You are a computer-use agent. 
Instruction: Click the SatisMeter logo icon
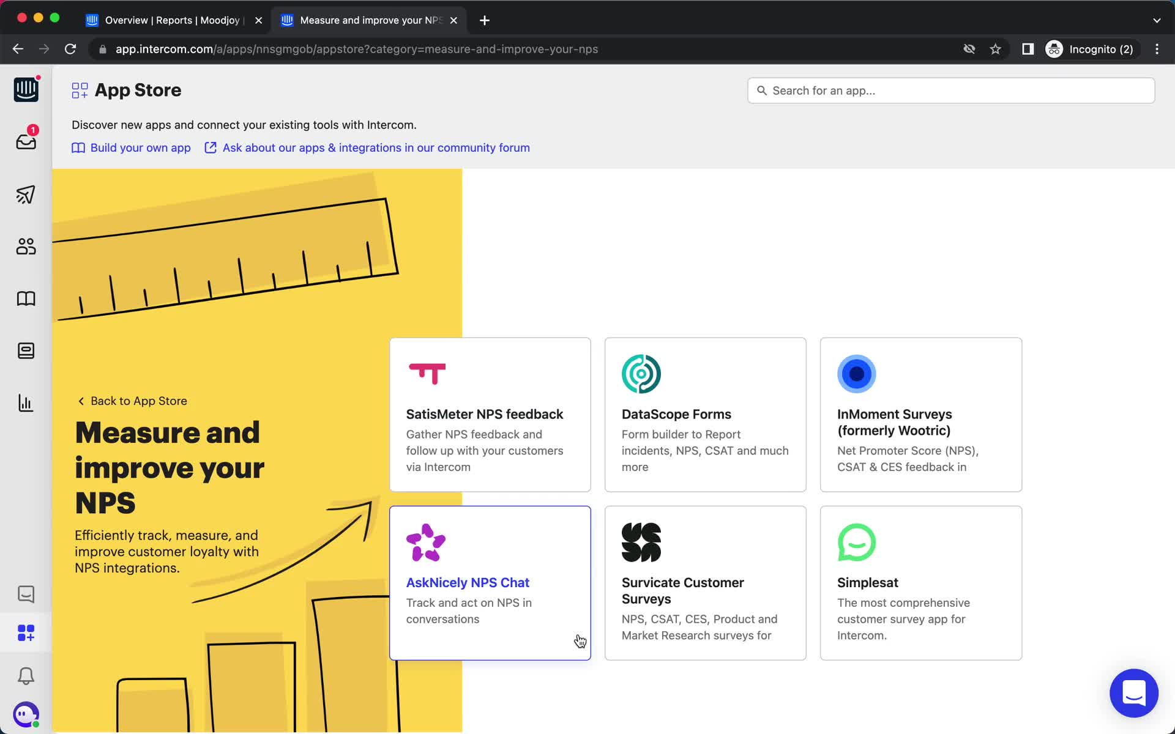[x=427, y=373]
